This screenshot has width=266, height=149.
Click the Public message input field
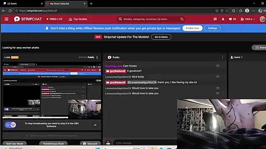[145, 143]
